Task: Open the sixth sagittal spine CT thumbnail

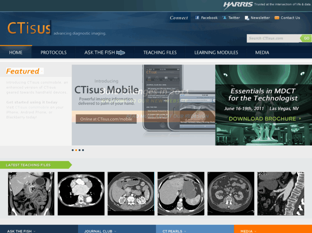Action: point(281,194)
